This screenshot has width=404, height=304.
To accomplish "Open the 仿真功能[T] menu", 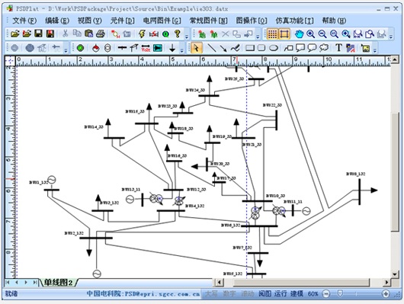I will (294, 21).
